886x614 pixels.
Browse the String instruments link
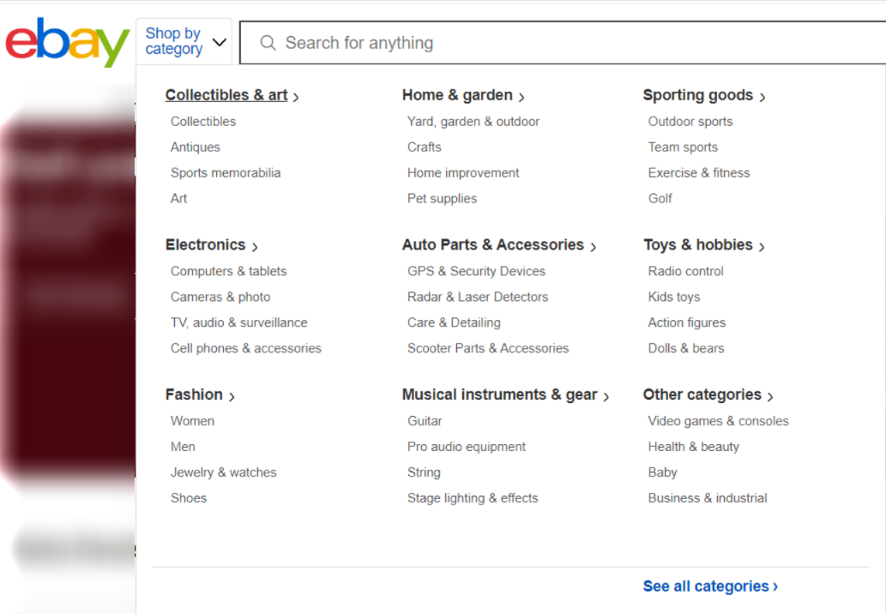(x=424, y=473)
